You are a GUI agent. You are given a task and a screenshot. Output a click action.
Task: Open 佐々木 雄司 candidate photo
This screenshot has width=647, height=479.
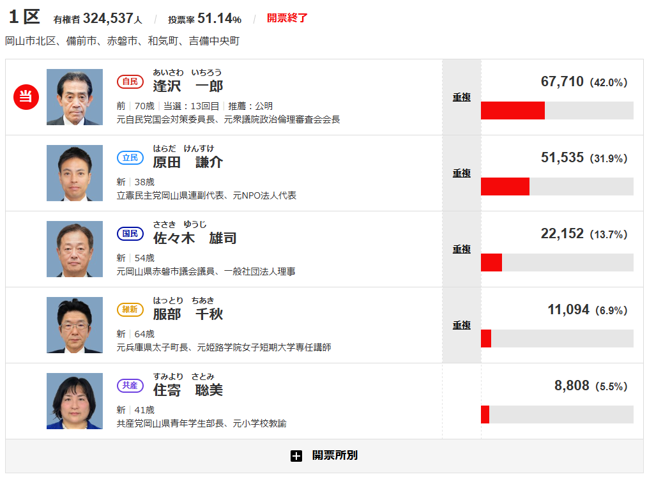tap(74, 249)
